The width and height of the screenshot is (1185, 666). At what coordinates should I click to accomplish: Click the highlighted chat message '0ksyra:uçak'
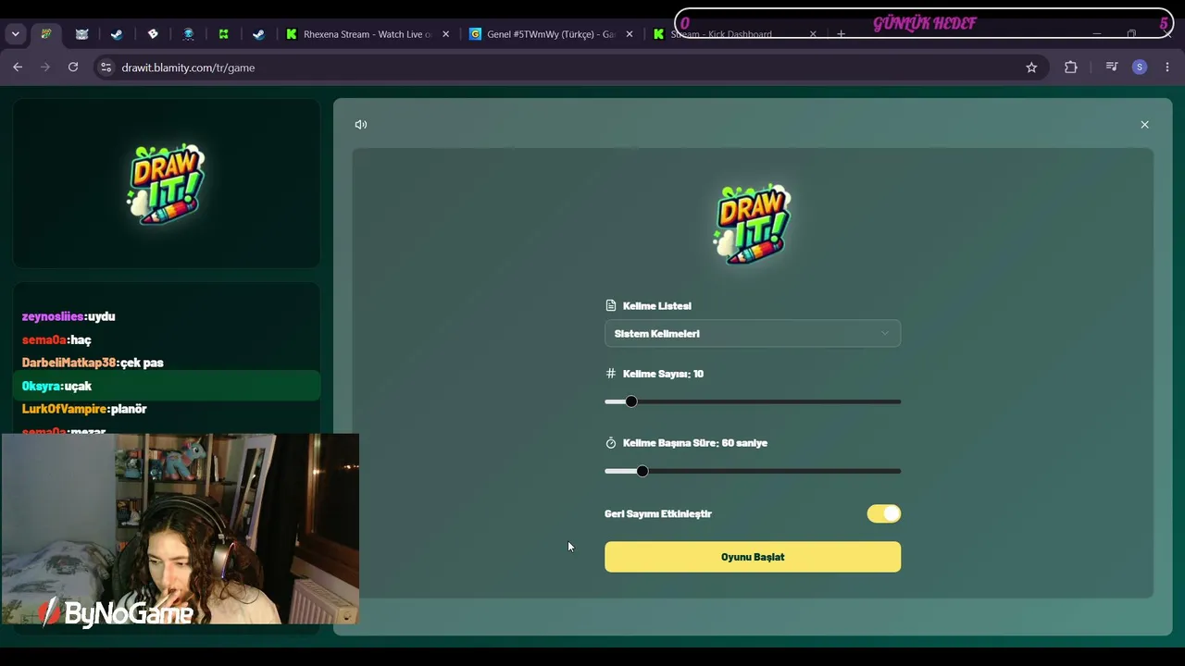pyautogui.click(x=167, y=386)
